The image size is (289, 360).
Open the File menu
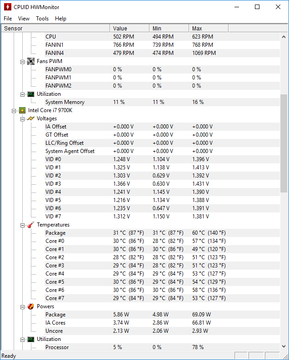tap(8, 19)
